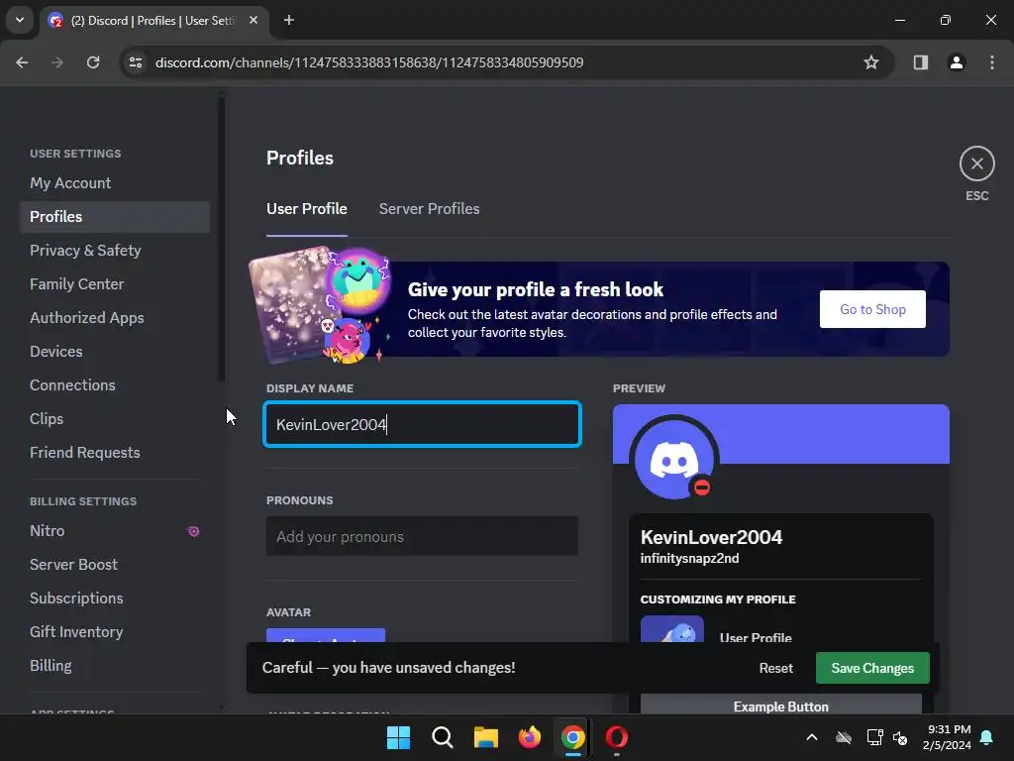
Task: Open Server Boost settings
Action: click(115, 564)
